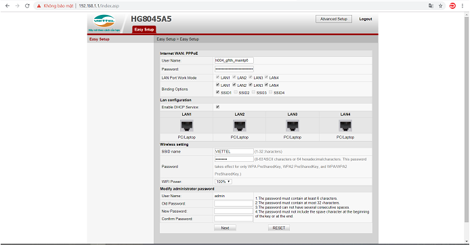Open the WiFi Power 100% dropdown

click(x=223, y=182)
